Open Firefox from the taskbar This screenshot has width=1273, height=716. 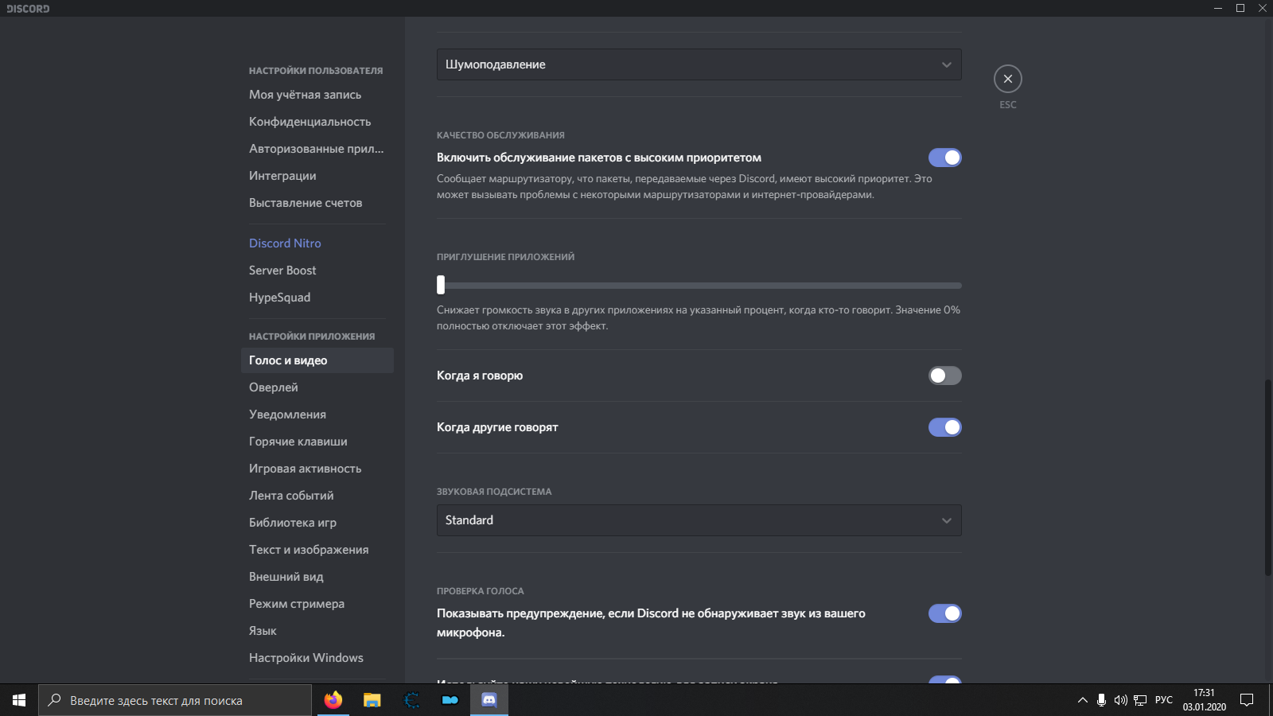click(x=333, y=700)
